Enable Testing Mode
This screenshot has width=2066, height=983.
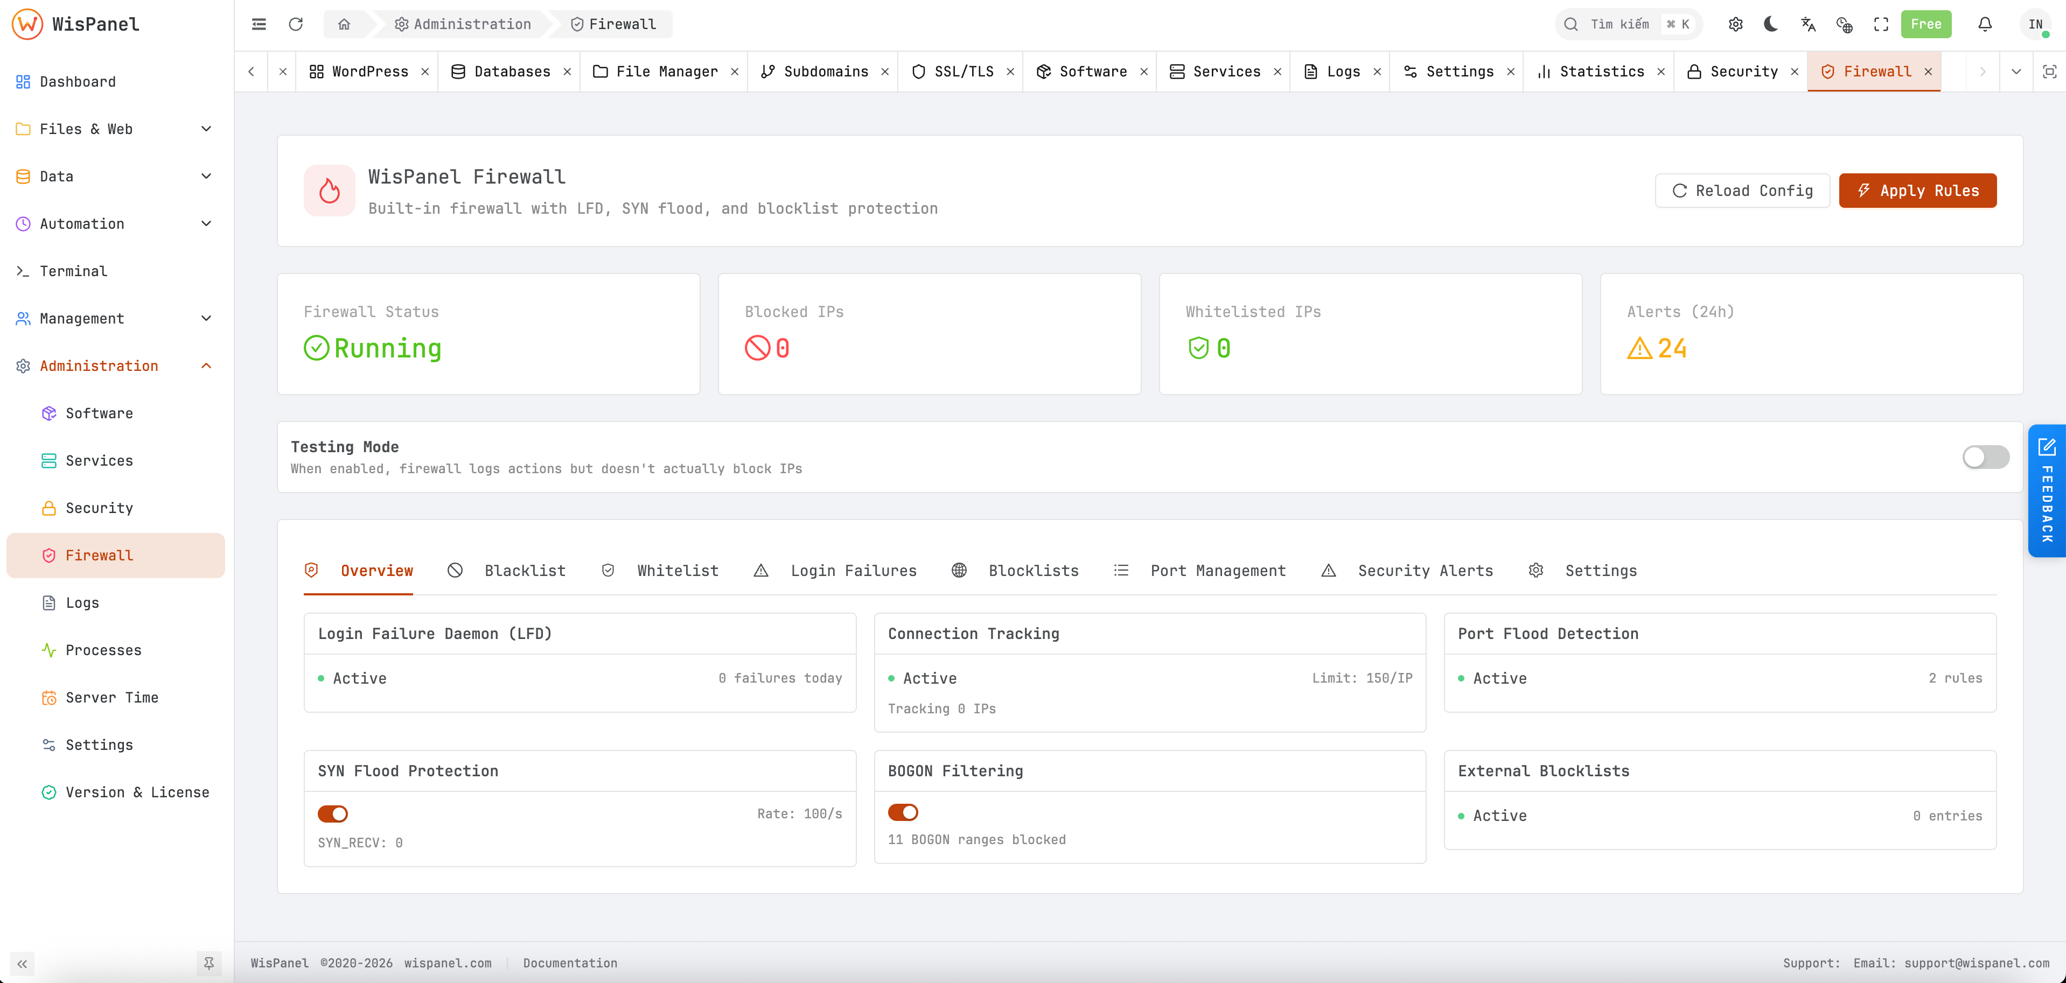1985,457
